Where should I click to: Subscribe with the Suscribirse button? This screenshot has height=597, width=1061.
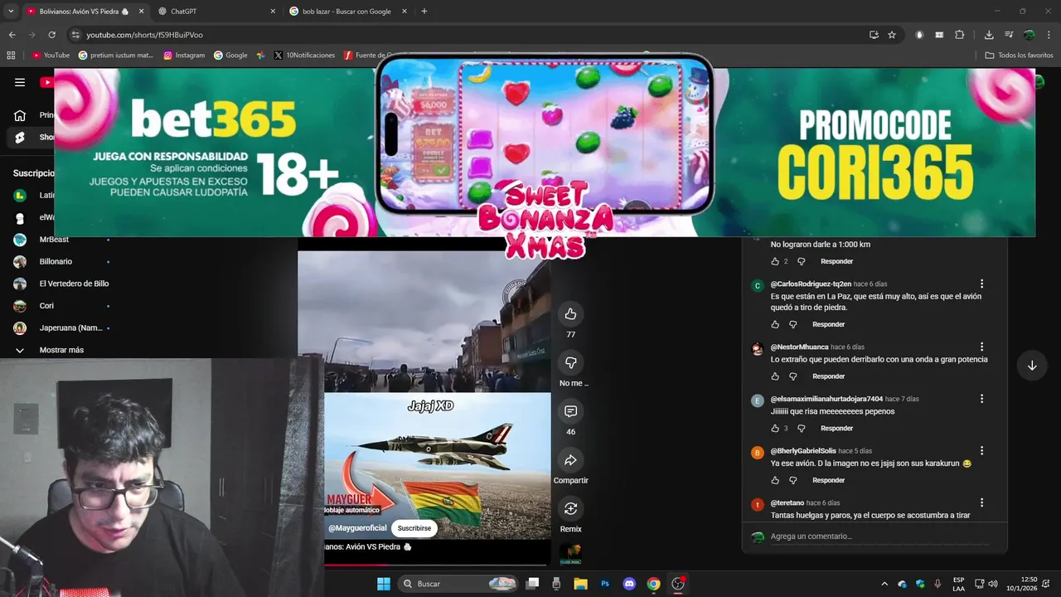[x=414, y=528]
